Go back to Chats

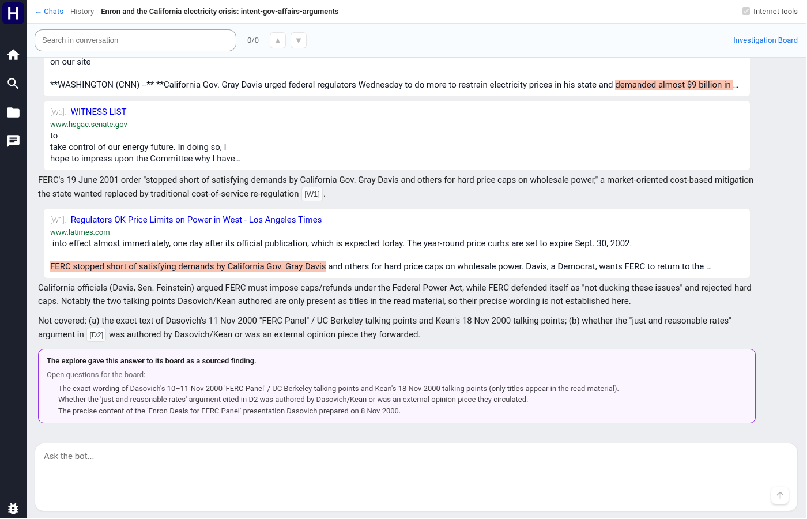(x=49, y=12)
